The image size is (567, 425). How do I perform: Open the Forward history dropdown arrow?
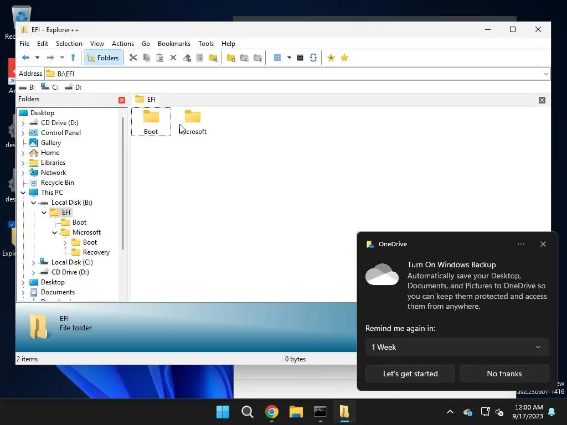pos(62,58)
